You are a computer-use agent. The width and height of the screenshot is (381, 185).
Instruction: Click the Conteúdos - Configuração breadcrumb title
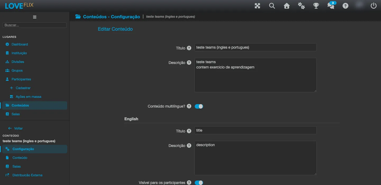pos(111,17)
